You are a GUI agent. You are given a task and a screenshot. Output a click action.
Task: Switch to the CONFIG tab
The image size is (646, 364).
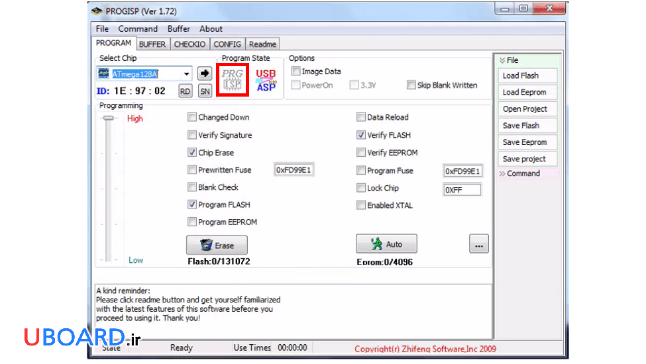(x=227, y=44)
